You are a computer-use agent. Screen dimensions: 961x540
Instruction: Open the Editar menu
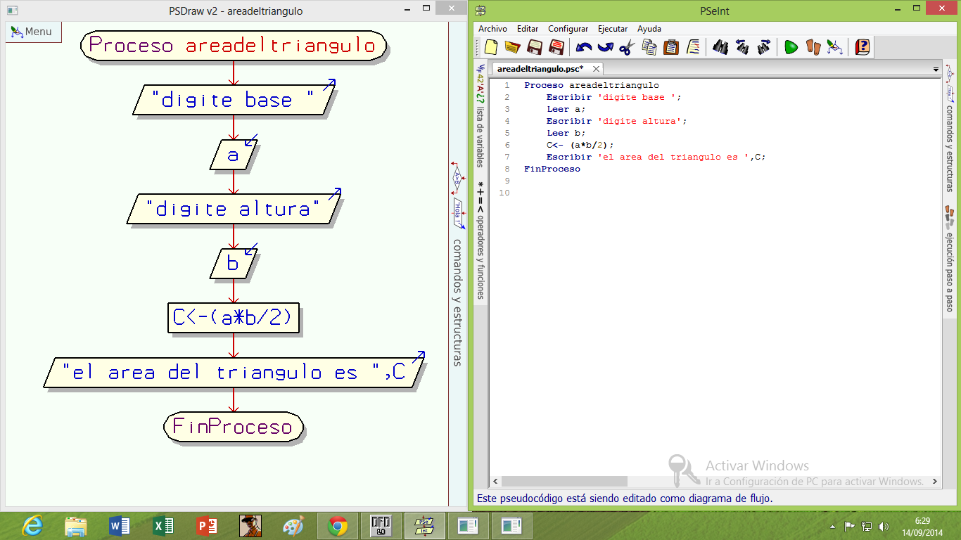[x=528, y=29]
